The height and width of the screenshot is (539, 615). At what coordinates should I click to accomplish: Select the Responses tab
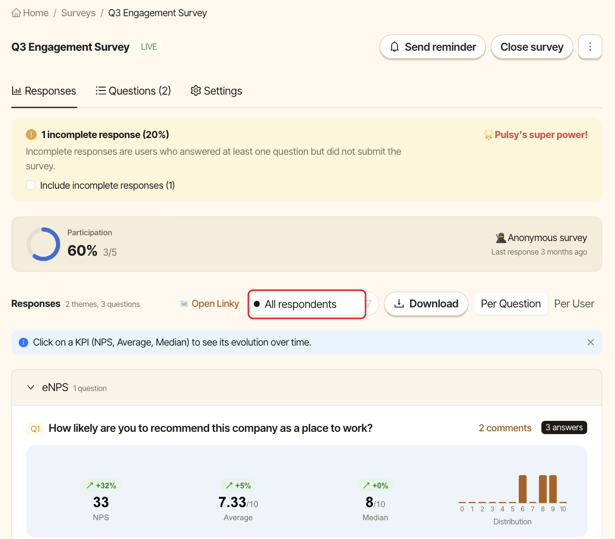(44, 91)
